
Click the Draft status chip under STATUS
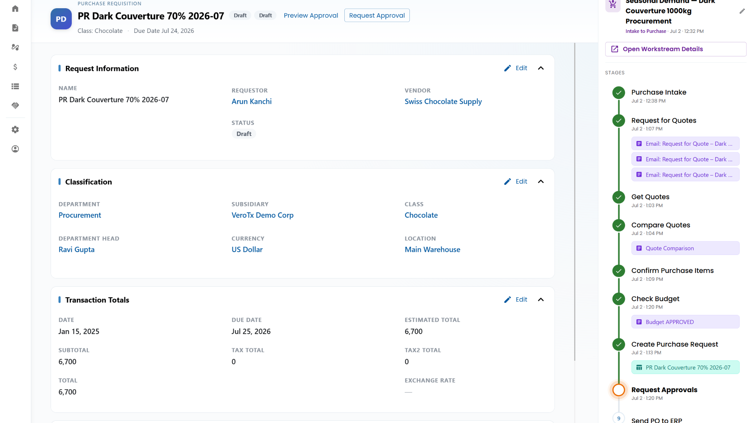244,134
